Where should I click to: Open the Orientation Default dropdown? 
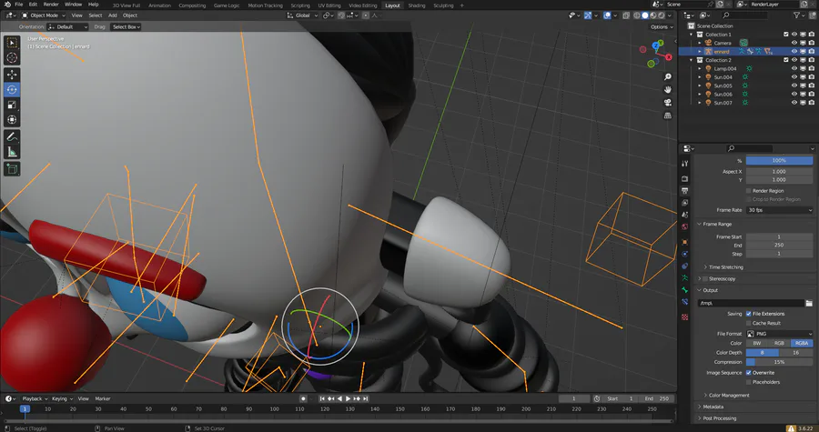pyautogui.click(x=67, y=27)
